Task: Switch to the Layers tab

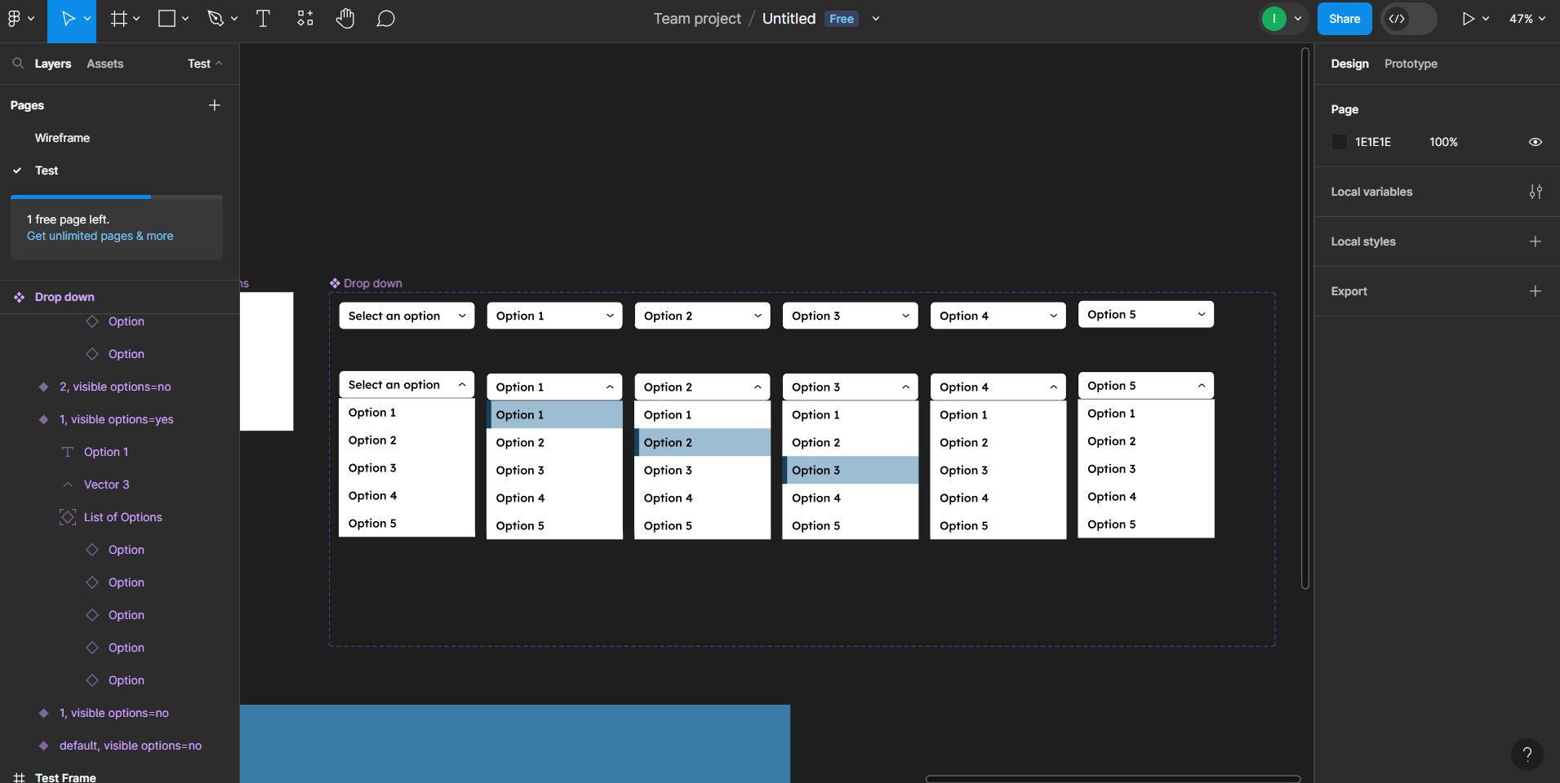Action: (53, 64)
